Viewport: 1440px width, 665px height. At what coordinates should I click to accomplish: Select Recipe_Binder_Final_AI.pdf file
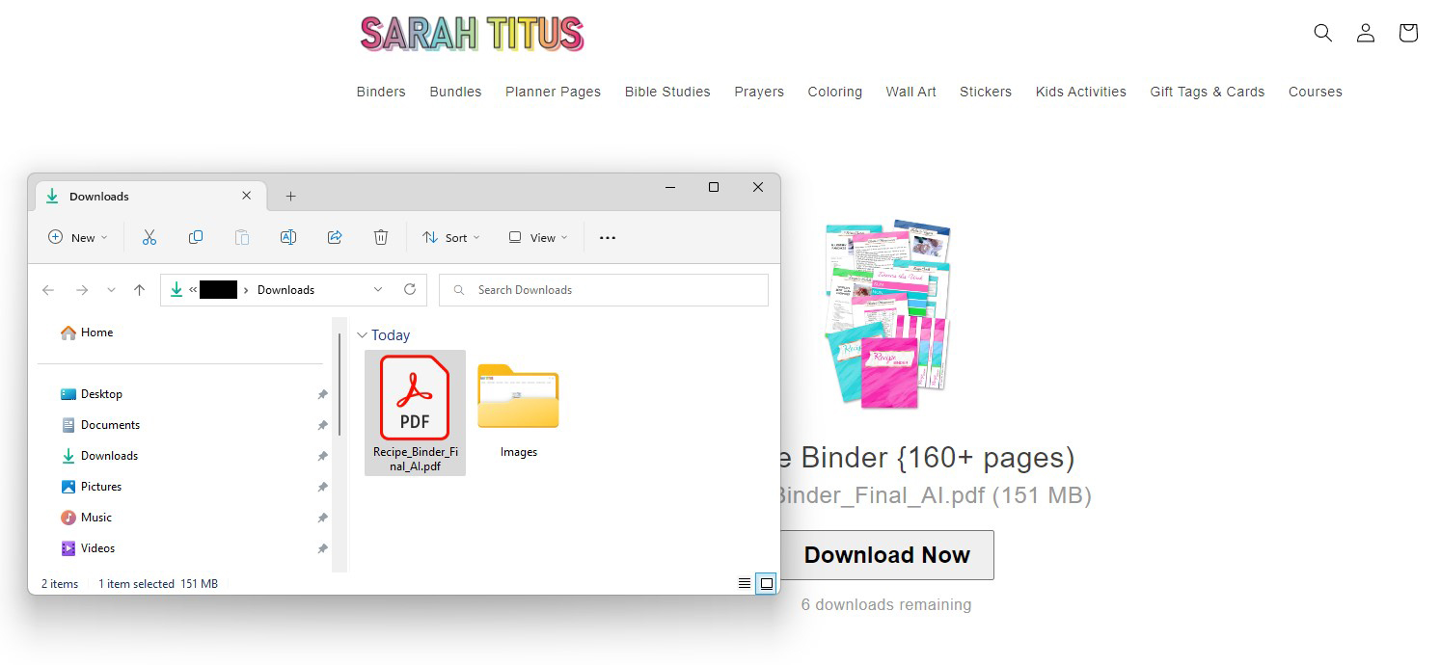(x=415, y=412)
